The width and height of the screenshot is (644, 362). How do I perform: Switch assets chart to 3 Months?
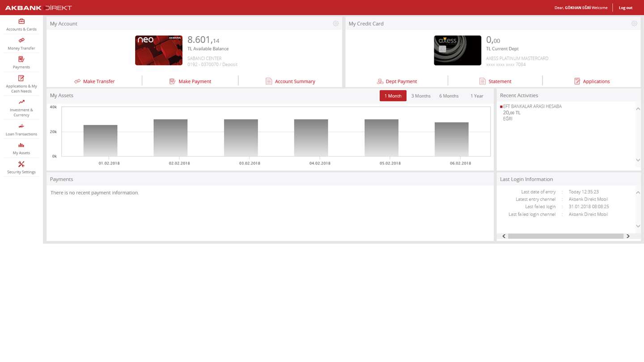[x=421, y=96]
